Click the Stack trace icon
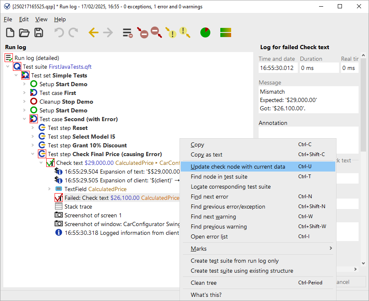 [59, 206]
